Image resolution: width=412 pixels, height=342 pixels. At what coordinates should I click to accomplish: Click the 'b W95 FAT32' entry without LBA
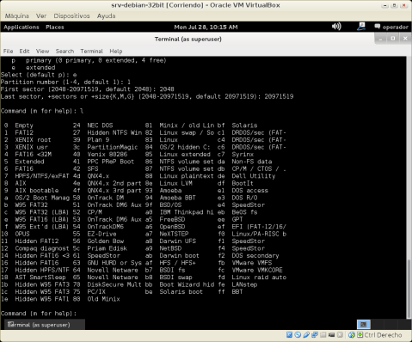point(26,205)
